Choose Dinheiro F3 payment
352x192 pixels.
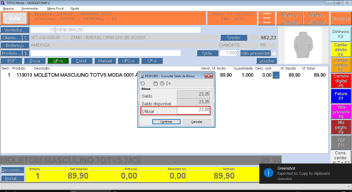point(341,34)
